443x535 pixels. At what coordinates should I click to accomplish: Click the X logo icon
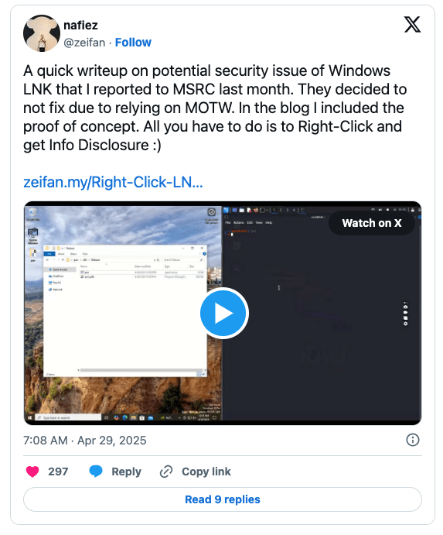(x=412, y=25)
